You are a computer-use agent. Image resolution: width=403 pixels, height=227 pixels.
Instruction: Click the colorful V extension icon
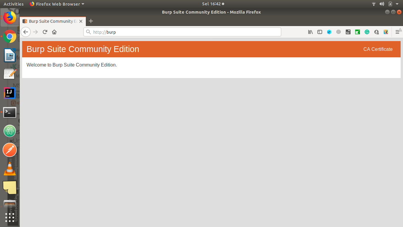pos(386,32)
